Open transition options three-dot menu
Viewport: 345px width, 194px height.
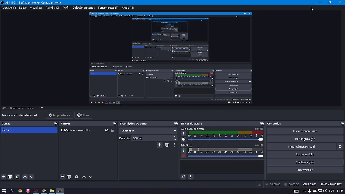coord(174,145)
